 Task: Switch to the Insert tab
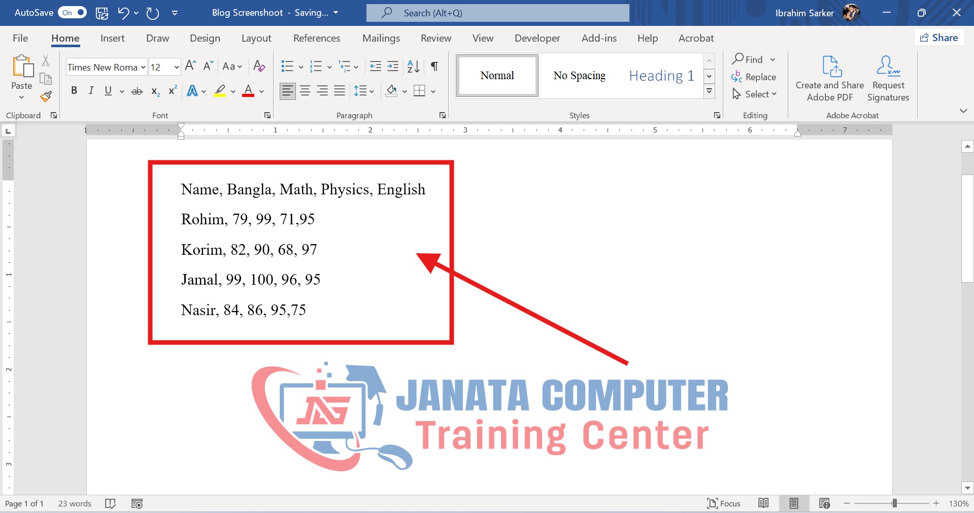112,39
